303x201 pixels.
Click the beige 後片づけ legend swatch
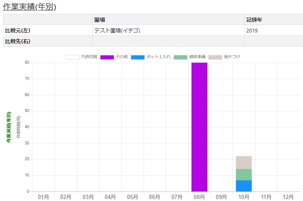[x=215, y=57]
